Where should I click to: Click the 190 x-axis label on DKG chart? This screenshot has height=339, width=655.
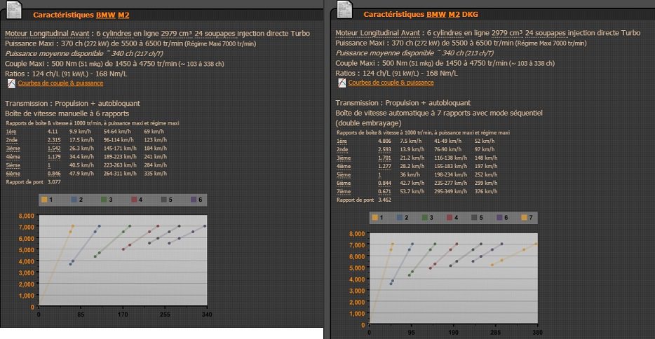pos(453,333)
